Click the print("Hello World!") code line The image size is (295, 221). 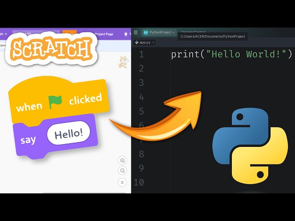click(x=231, y=54)
